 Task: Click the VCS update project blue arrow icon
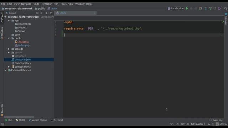coord(206,9)
